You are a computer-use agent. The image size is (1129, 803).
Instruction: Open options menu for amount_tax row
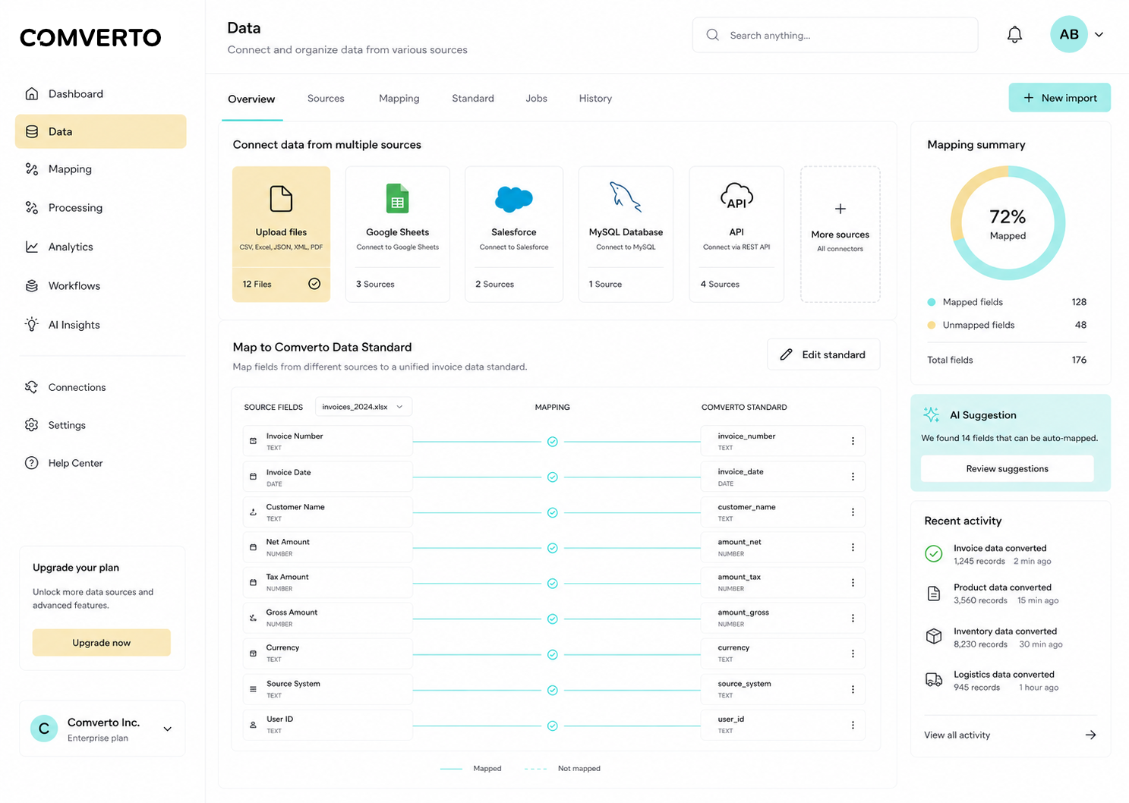coord(853,583)
